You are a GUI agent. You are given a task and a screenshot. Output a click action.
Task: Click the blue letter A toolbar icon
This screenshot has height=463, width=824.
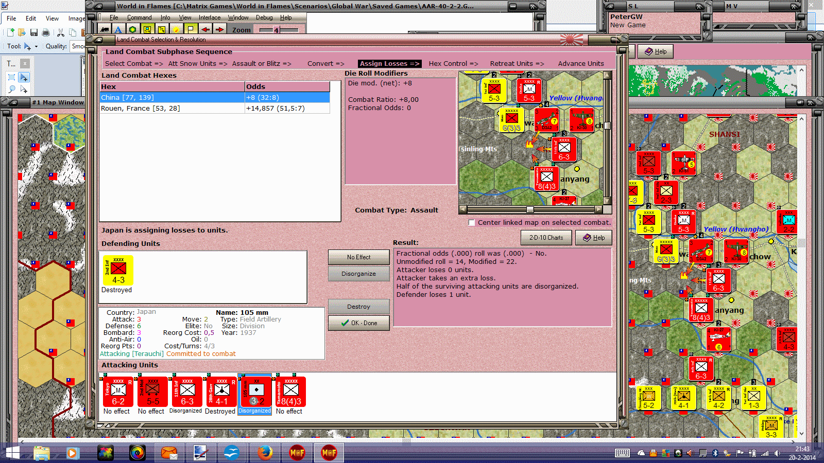tap(118, 29)
